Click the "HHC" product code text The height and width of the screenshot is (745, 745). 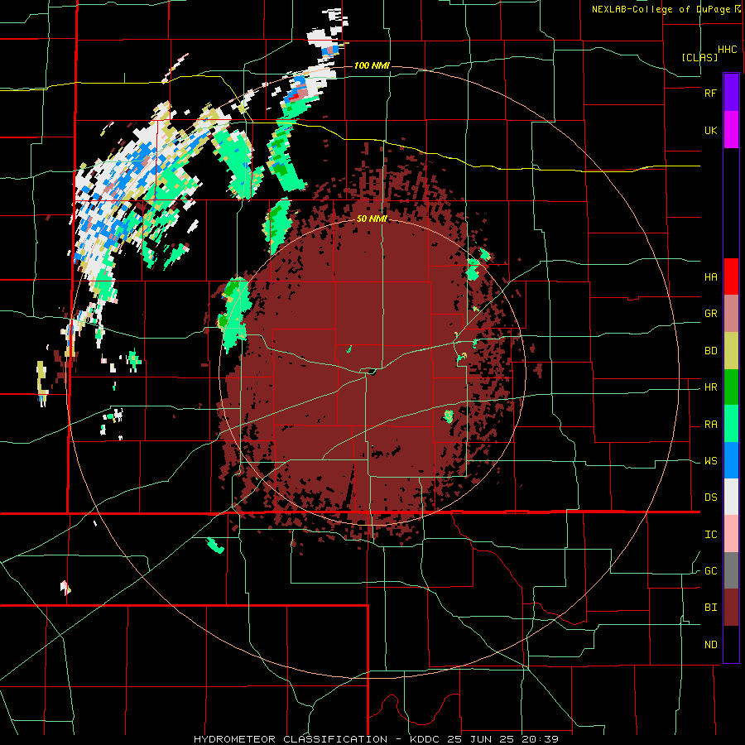728,50
